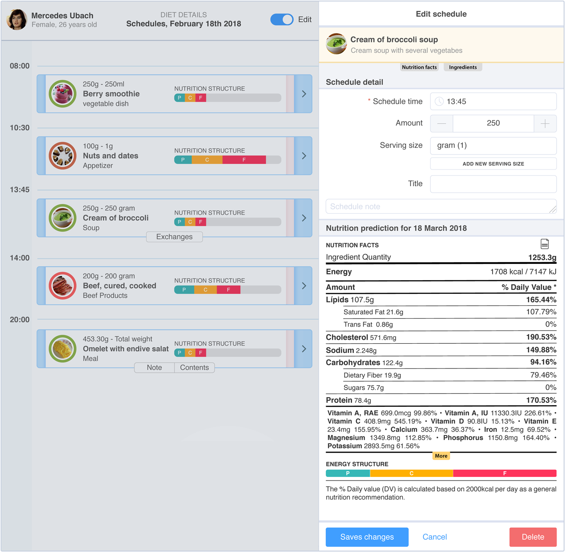Click the Amount value 250
This screenshot has height=552, width=565.
coord(493,124)
